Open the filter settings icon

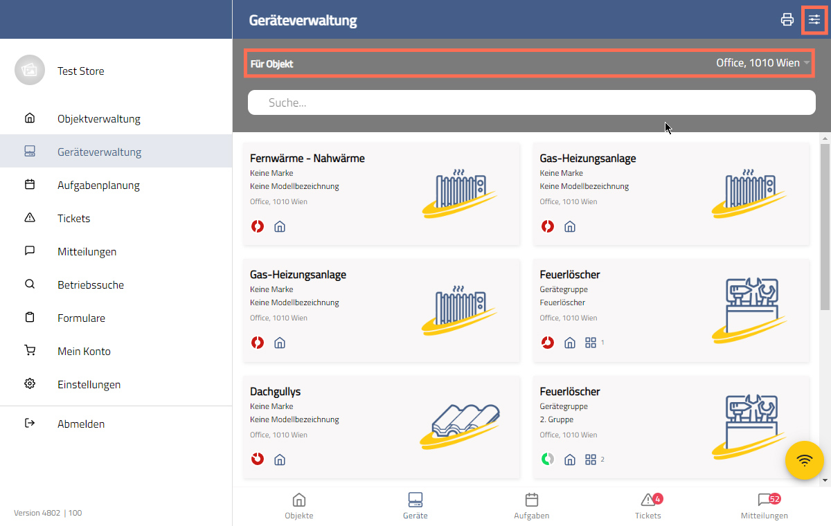[x=814, y=19]
